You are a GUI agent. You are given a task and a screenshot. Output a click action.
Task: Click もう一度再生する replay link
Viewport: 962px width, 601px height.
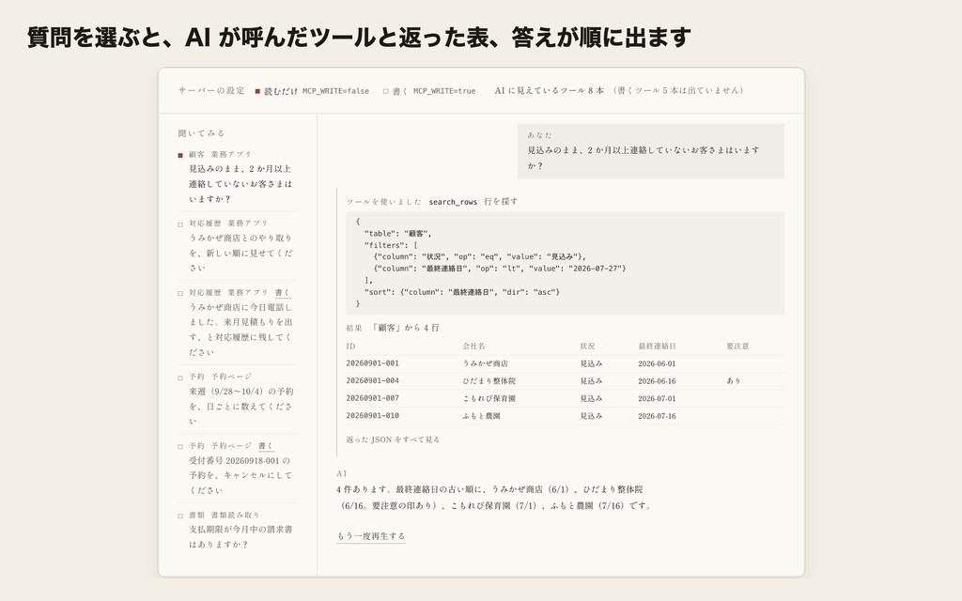(x=371, y=536)
